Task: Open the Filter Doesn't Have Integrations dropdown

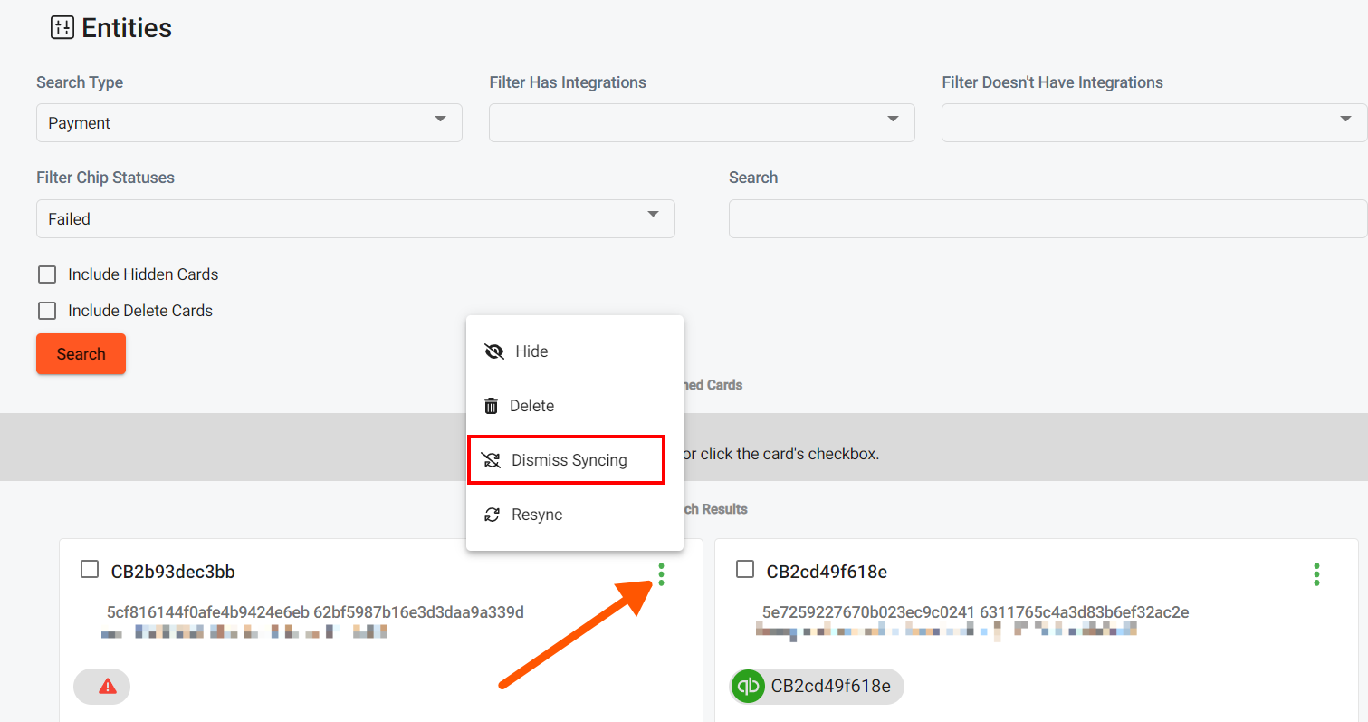Action: (1154, 122)
